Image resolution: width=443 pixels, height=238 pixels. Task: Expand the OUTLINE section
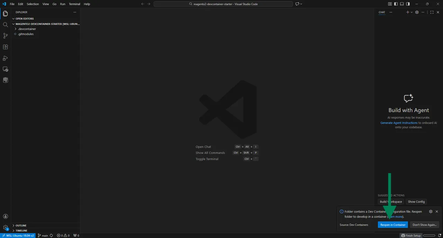(x=21, y=225)
